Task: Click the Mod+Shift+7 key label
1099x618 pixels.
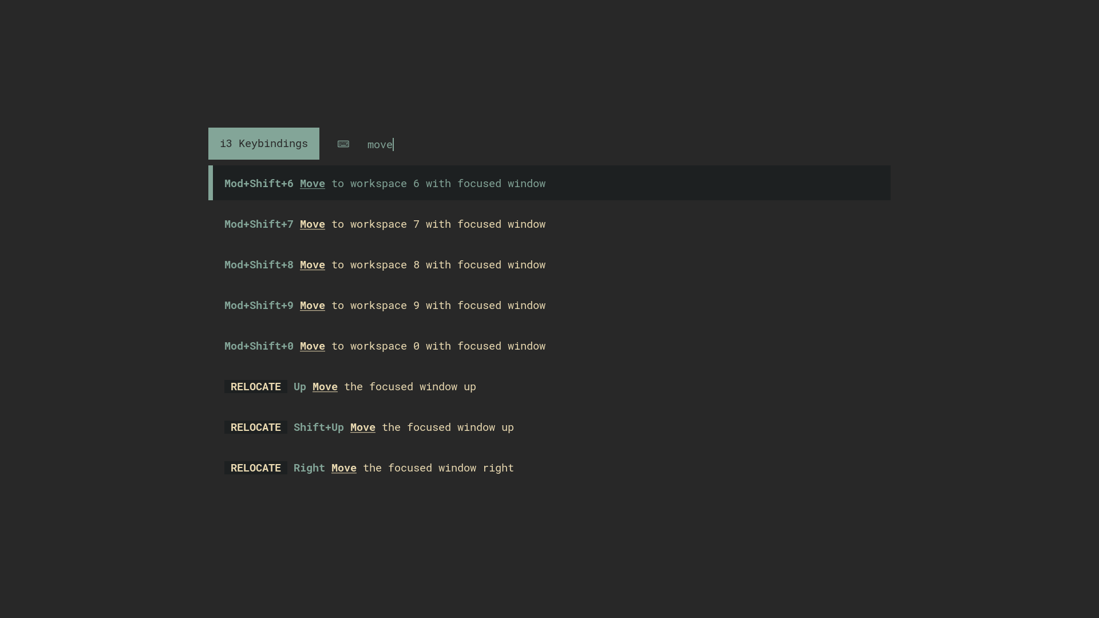Action: pos(258,224)
